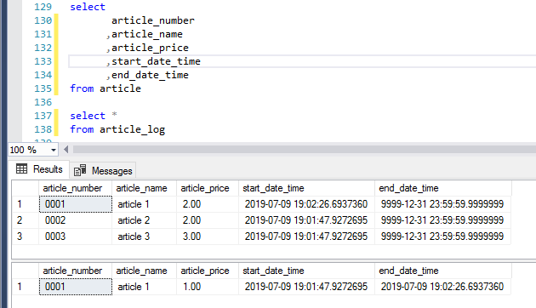Click line number 136 in gutter

(43, 102)
